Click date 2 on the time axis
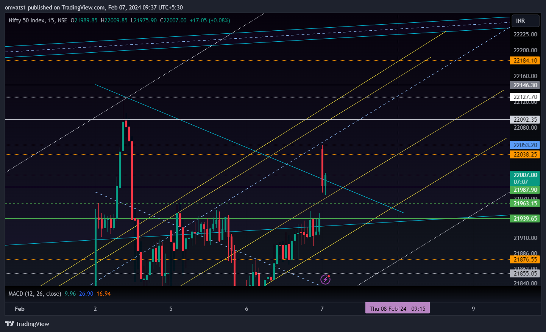Viewport: 546px width, 332px height. (95, 309)
